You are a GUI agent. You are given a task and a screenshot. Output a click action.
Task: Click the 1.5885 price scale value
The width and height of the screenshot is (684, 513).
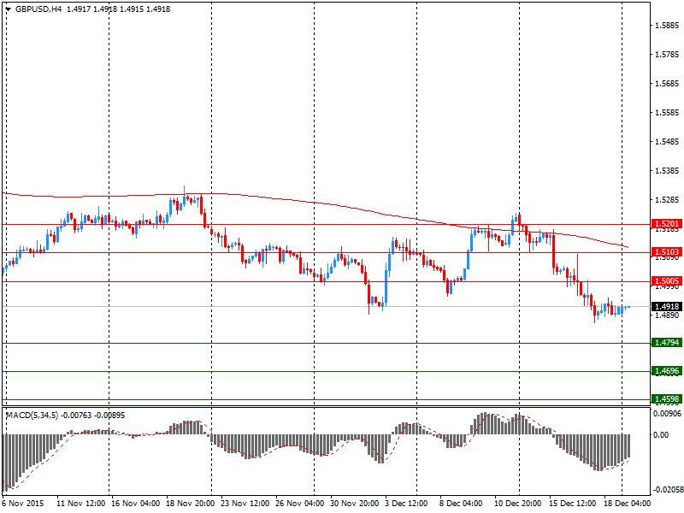[x=668, y=26]
